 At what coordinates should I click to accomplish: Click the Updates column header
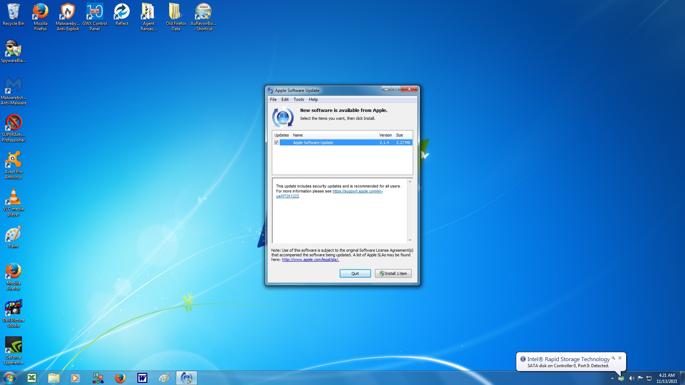pos(281,135)
